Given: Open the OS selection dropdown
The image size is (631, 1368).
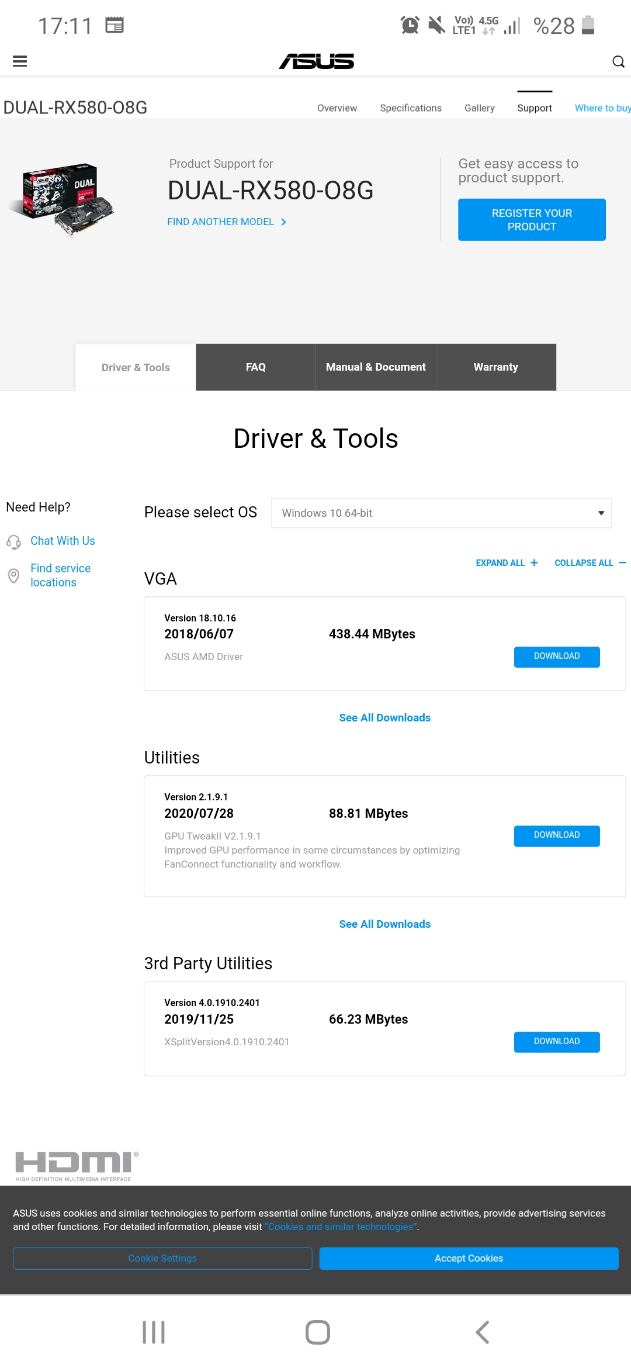Looking at the screenshot, I should (x=441, y=513).
